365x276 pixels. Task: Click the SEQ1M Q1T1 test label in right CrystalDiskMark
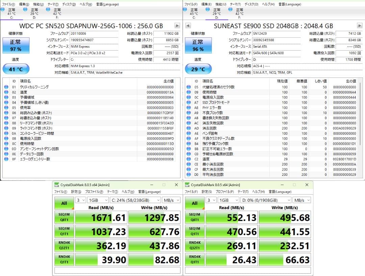click(195, 231)
